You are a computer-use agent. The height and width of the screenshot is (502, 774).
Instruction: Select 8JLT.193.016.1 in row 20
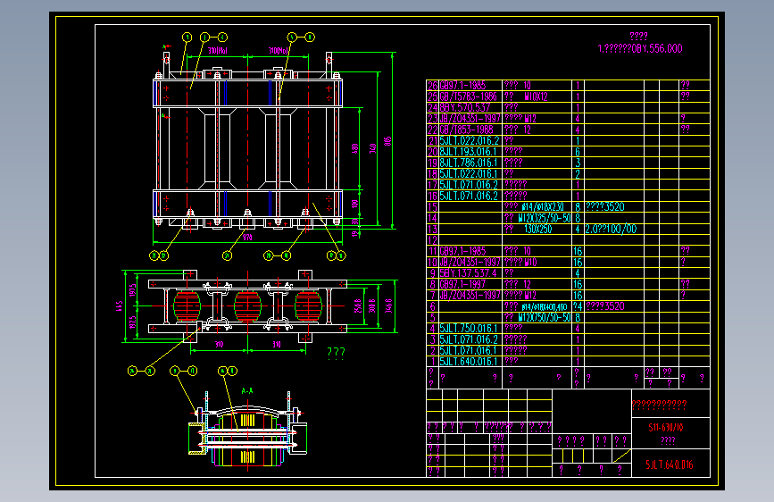(469, 152)
